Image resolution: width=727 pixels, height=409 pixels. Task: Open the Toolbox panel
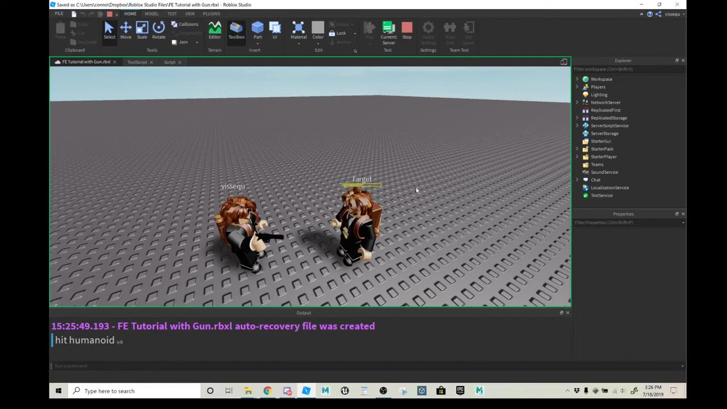(x=236, y=31)
